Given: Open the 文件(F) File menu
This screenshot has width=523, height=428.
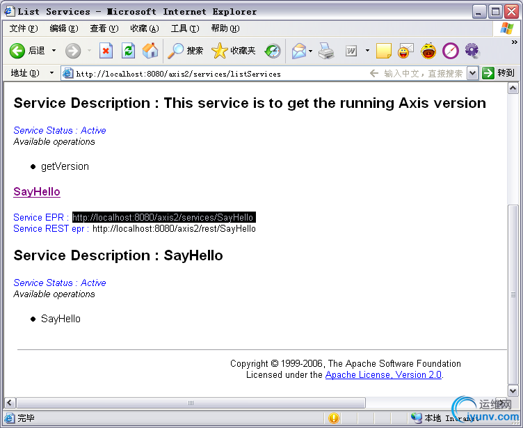Looking at the screenshot, I should pyautogui.click(x=24, y=29).
